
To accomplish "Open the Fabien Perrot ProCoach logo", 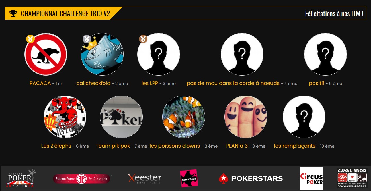I will coord(82,179).
